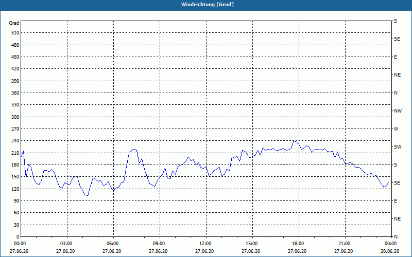412x257 pixels.
Task: Click the 480 y-axis value
Action: tap(15, 45)
